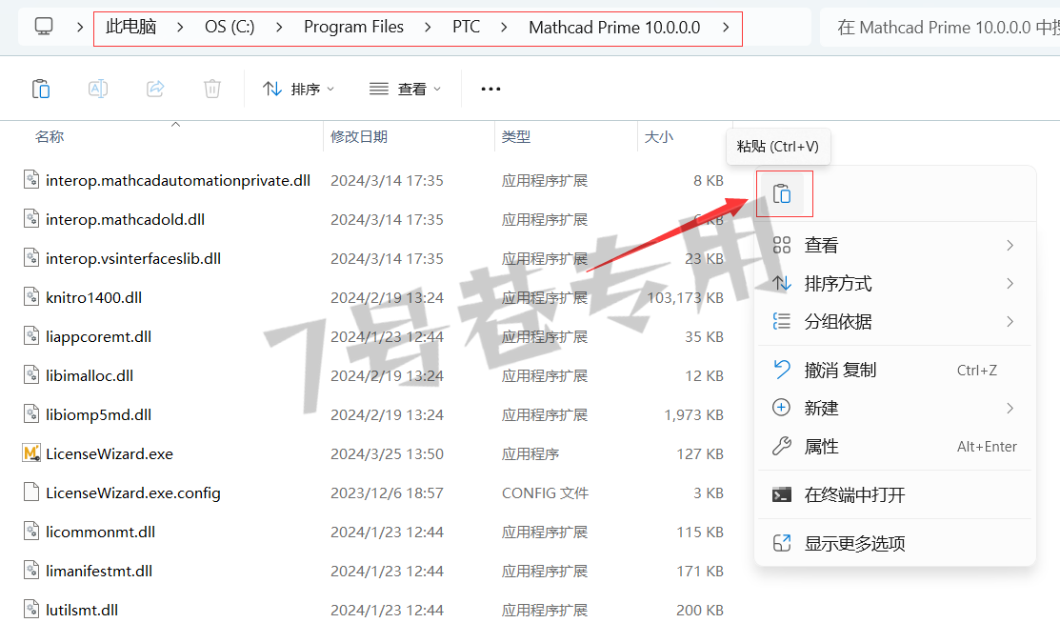The image size is (1060, 623).
Task: Select 显示更多选项 in the context menu
Action: pos(895,543)
